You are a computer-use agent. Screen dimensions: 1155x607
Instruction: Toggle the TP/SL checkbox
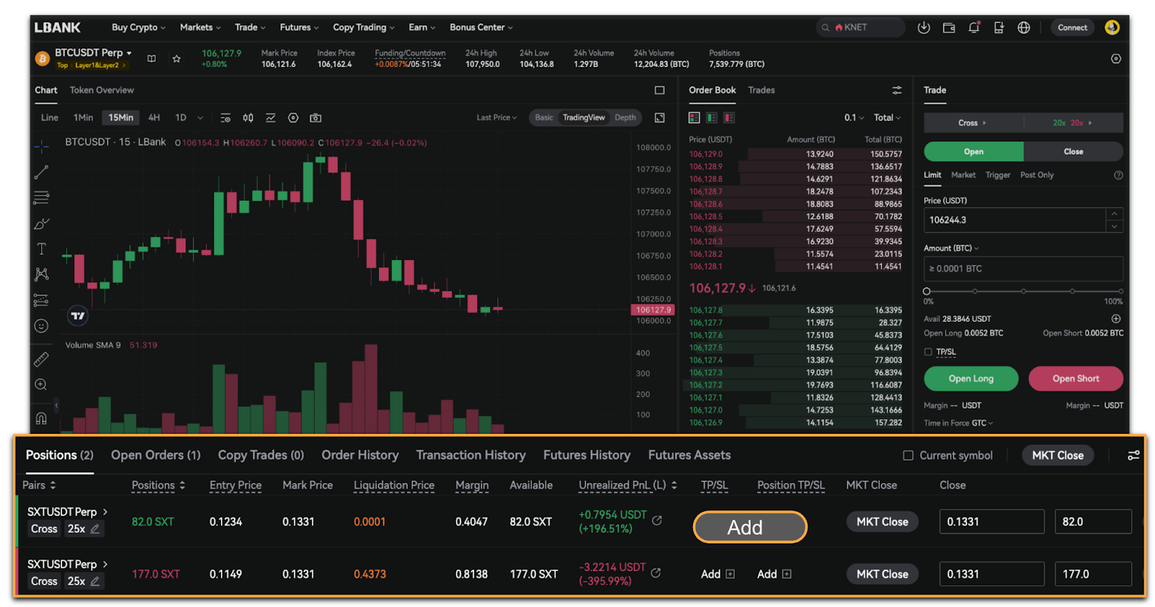point(928,352)
